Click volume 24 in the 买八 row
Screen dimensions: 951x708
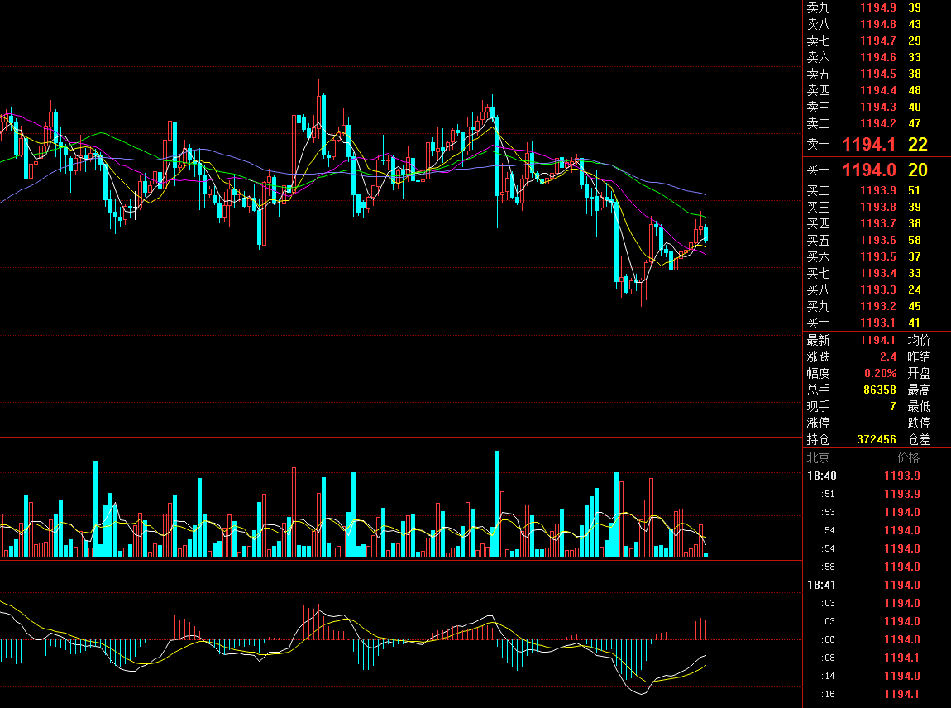[x=914, y=290]
